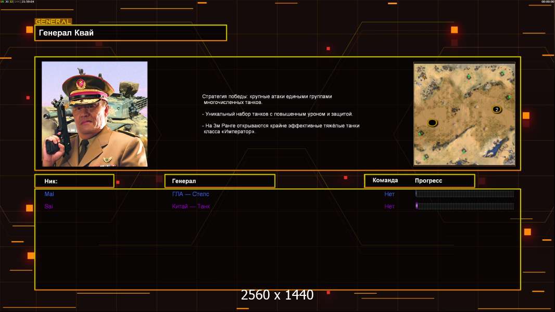Select player name Mal
Viewport: 555px width, 312px height.
pos(49,194)
